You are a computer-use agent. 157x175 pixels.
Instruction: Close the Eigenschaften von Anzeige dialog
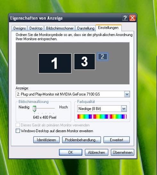coord(132,18)
